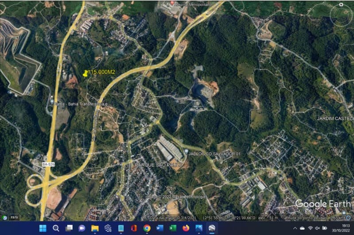Click the JADLOG CO SALVADOR 01 label text
Viewport: 354px width, 235px height.
pyautogui.click(x=214, y=154)
